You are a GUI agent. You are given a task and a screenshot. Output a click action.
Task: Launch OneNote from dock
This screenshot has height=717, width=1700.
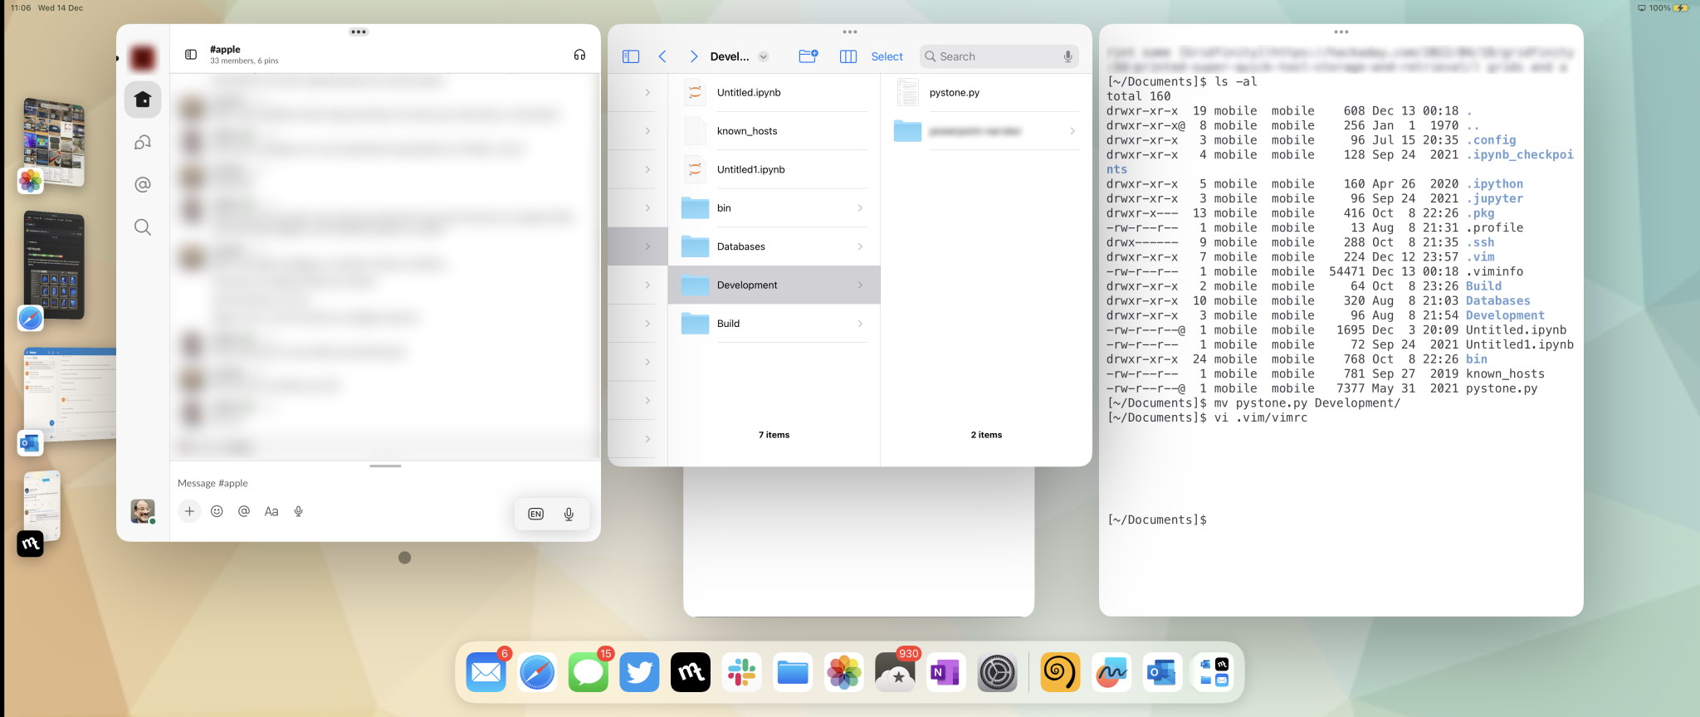click(946, 671)
